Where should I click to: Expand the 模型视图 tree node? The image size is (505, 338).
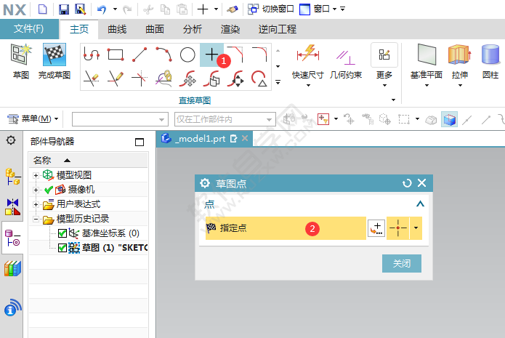point(36,175)
